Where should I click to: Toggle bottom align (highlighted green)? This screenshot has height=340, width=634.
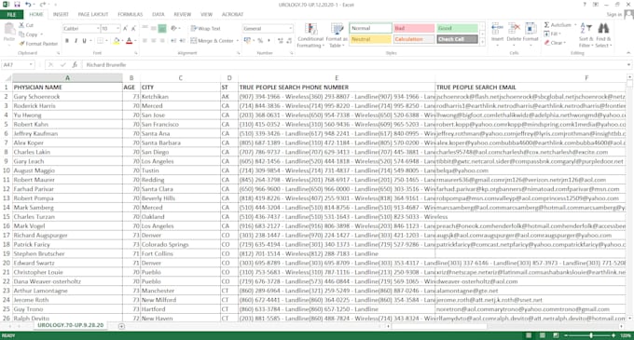coord(162,29)
